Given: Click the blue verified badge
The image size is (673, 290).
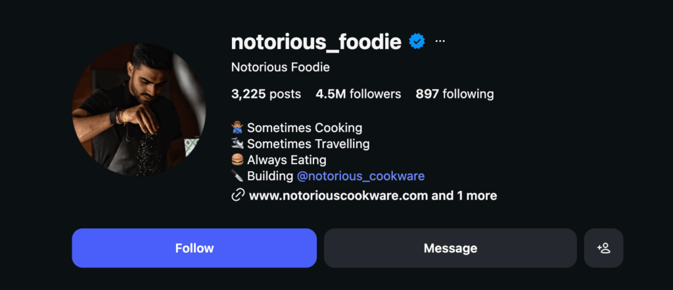Looking at the screenshot, I should [417, 42].
